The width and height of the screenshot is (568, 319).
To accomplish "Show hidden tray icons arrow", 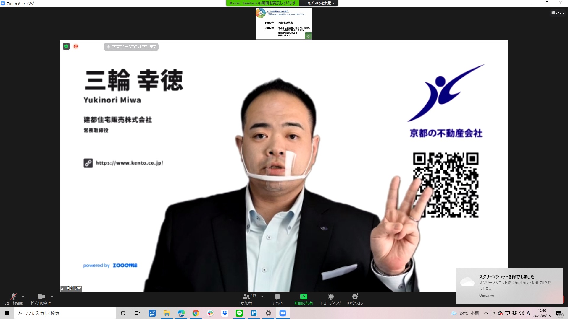I will tap(486, 313).
